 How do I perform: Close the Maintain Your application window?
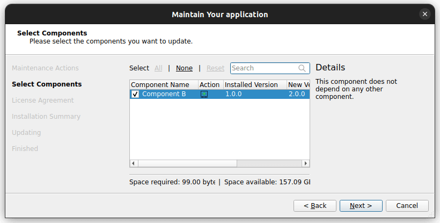pos(425,15)
